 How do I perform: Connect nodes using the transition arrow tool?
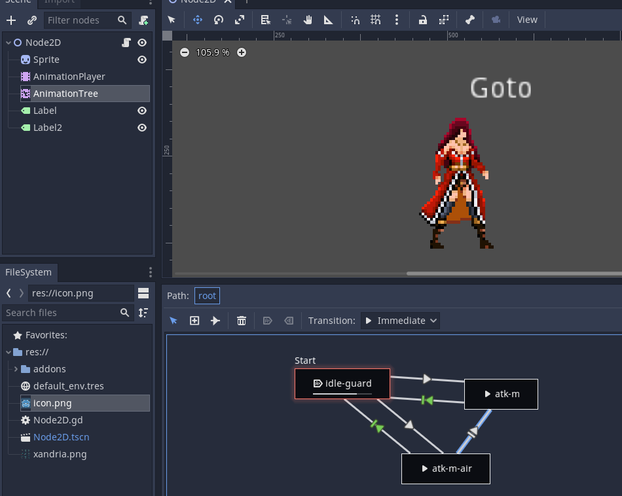click(215, 321)
